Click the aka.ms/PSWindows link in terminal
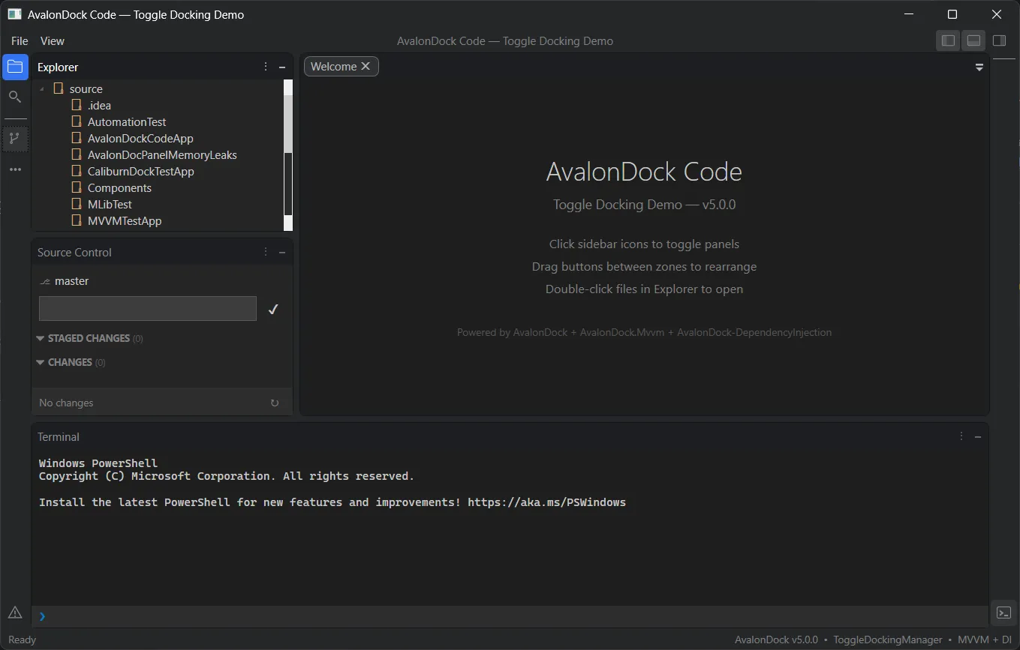1020x650 pixels. point(546,502)
